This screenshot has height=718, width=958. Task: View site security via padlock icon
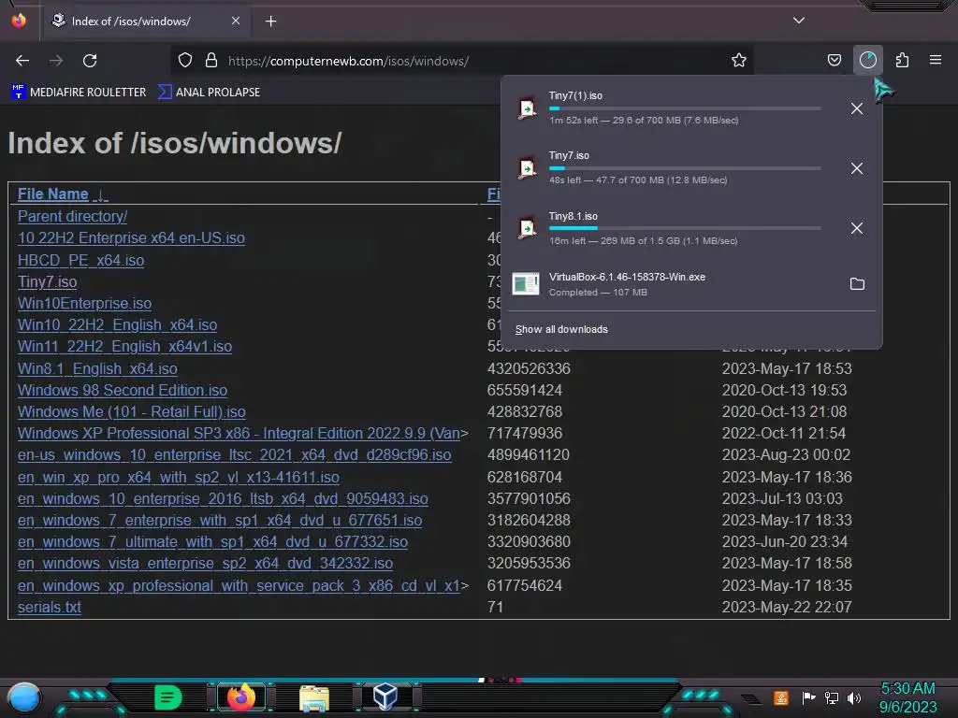point(211,61)
